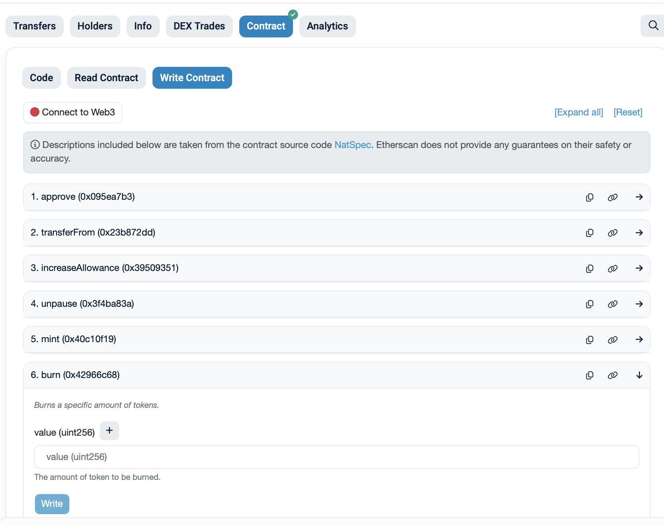Copy permalink for transferFrom function
Screen dimensions: 664x526
tap(613, 233)
